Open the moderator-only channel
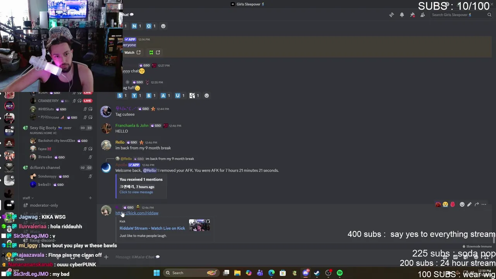Viewport: 496px width, 279px height. (57, 205)
